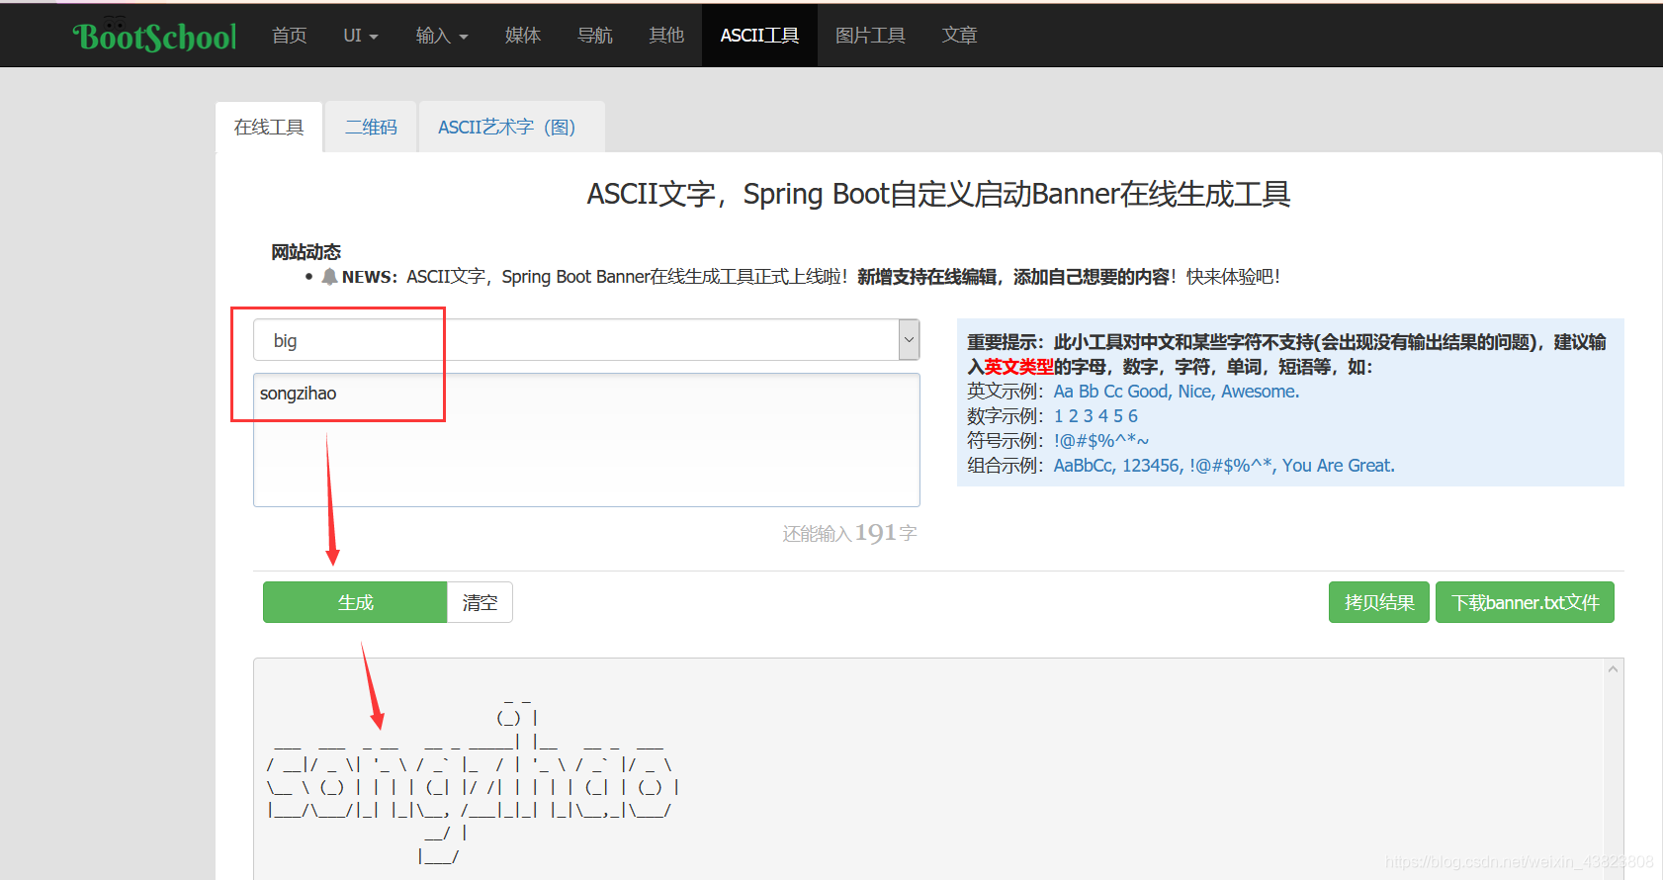The image size is (1663, 880).
Task: Click the text 快来体验吧!
Action: pos(1233,277)
